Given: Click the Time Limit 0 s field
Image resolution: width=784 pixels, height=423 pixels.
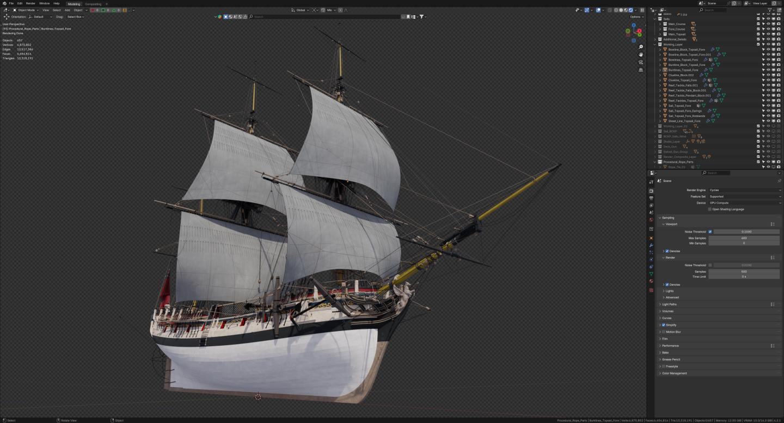Looking at the screenshot, I should pos(744,277).
